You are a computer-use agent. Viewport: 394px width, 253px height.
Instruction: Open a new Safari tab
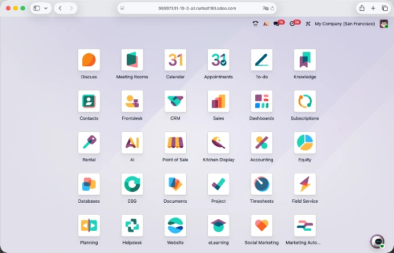(373, 8)
